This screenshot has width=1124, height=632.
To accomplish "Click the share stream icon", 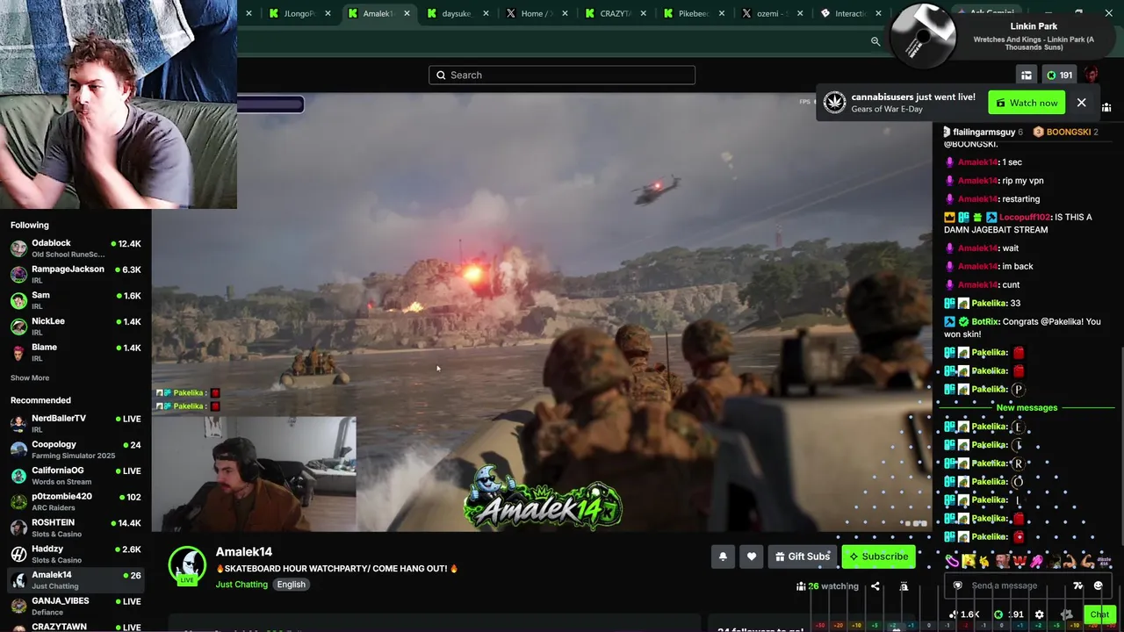I will tap(875, 586).
